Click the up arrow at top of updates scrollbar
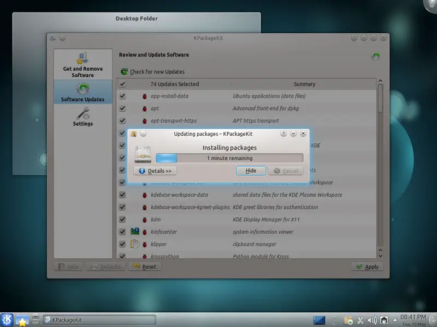The image size is (437, 327). click(380, 81)
